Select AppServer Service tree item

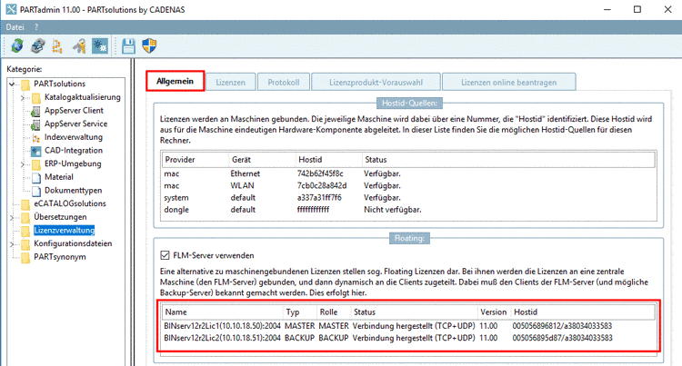click(75, 124)
